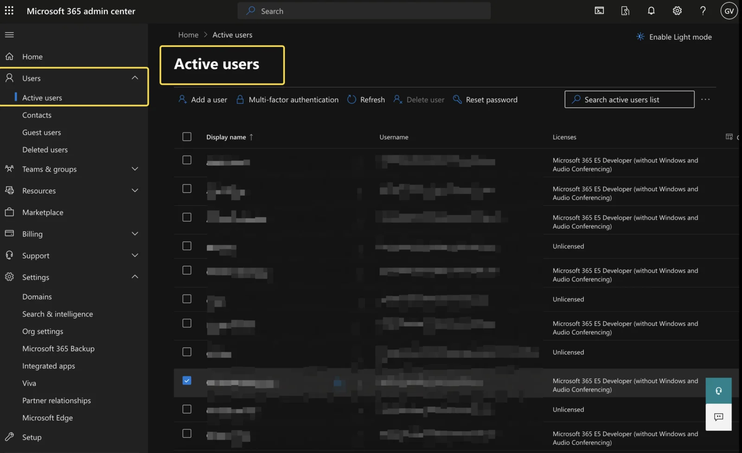Open Cloud Shell icon in header
The image size is (742, 453).
point(599,11)
